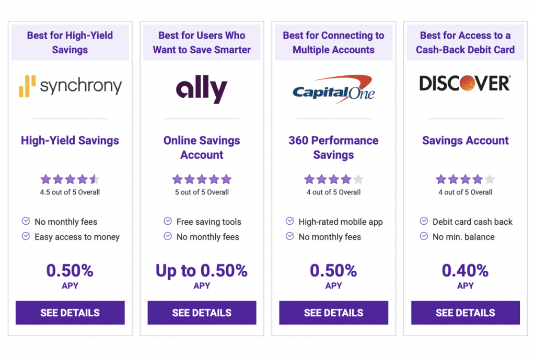
Task: See details for Capital One 360 Savings
Action: click(x=333, y=313)
